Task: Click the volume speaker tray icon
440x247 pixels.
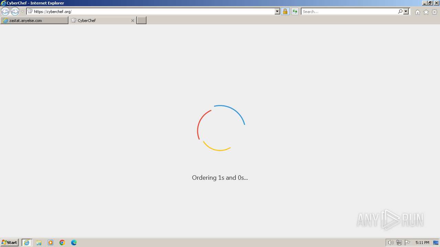Action: [x=390, y=243]
